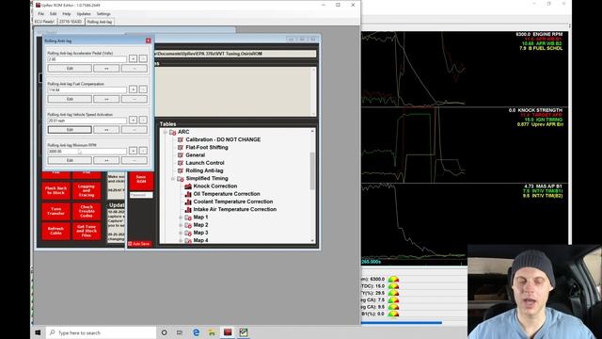
Task: Click Edit under Vehicle Speed Activation
Action: click(70, 130)
